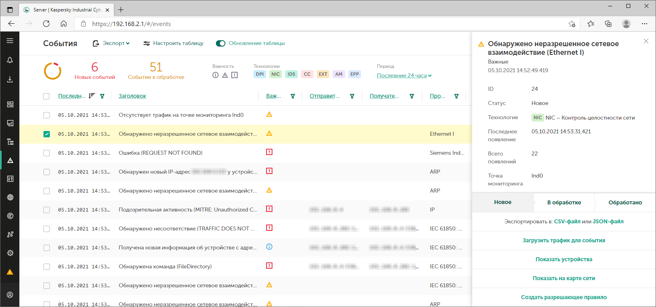Image resolution: width=656 pixels, height=307 pixels.
Task: Expand the Экспорт dropdown
Action: click(x=111, y=43)
